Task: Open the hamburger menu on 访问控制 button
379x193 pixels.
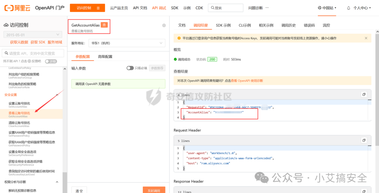Action: tap(98, 8)
